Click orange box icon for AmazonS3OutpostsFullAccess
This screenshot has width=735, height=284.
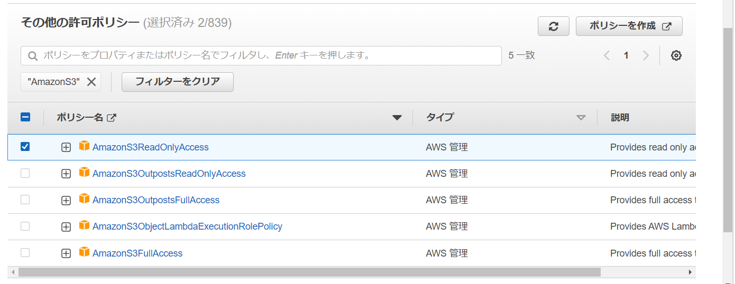point(84,198)
